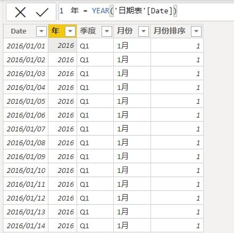Select the cell with date 2016/01/01
Screen dimensions: 234x233
pyautogui.click(x=26, y=46)
